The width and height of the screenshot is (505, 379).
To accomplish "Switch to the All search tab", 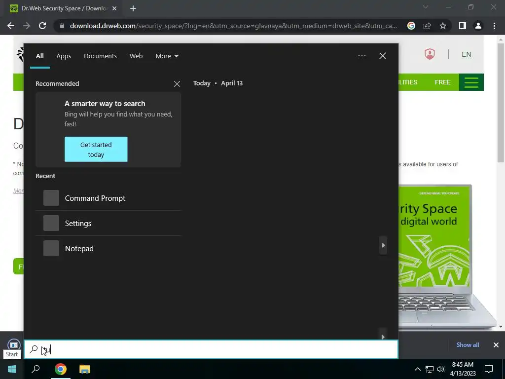I will (39, 56).
